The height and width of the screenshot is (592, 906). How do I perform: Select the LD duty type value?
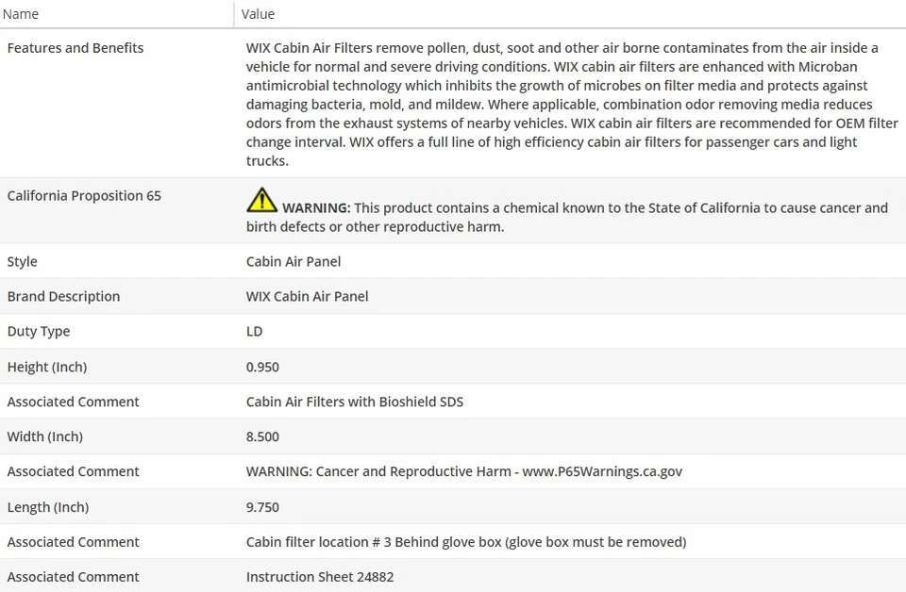(254, 331)
